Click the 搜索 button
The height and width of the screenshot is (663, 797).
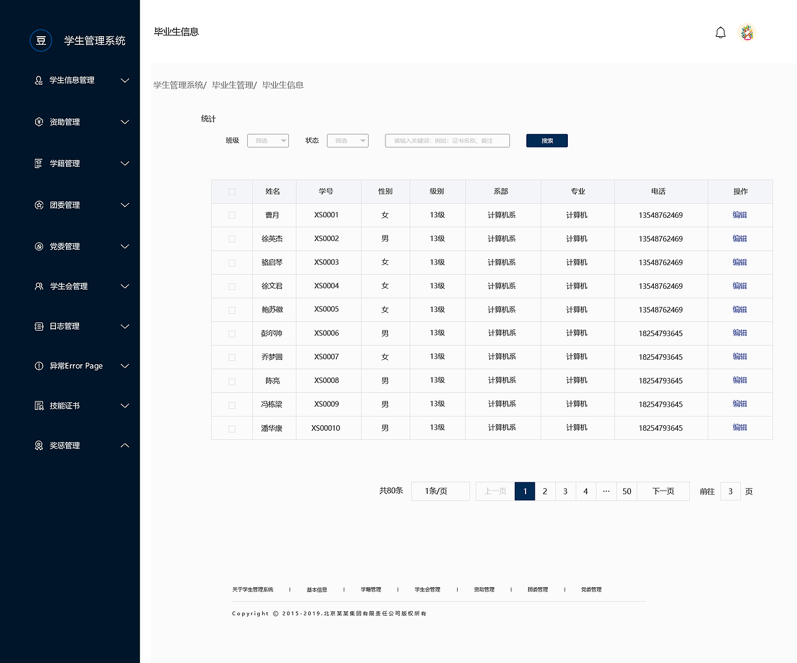click(547, 140)
